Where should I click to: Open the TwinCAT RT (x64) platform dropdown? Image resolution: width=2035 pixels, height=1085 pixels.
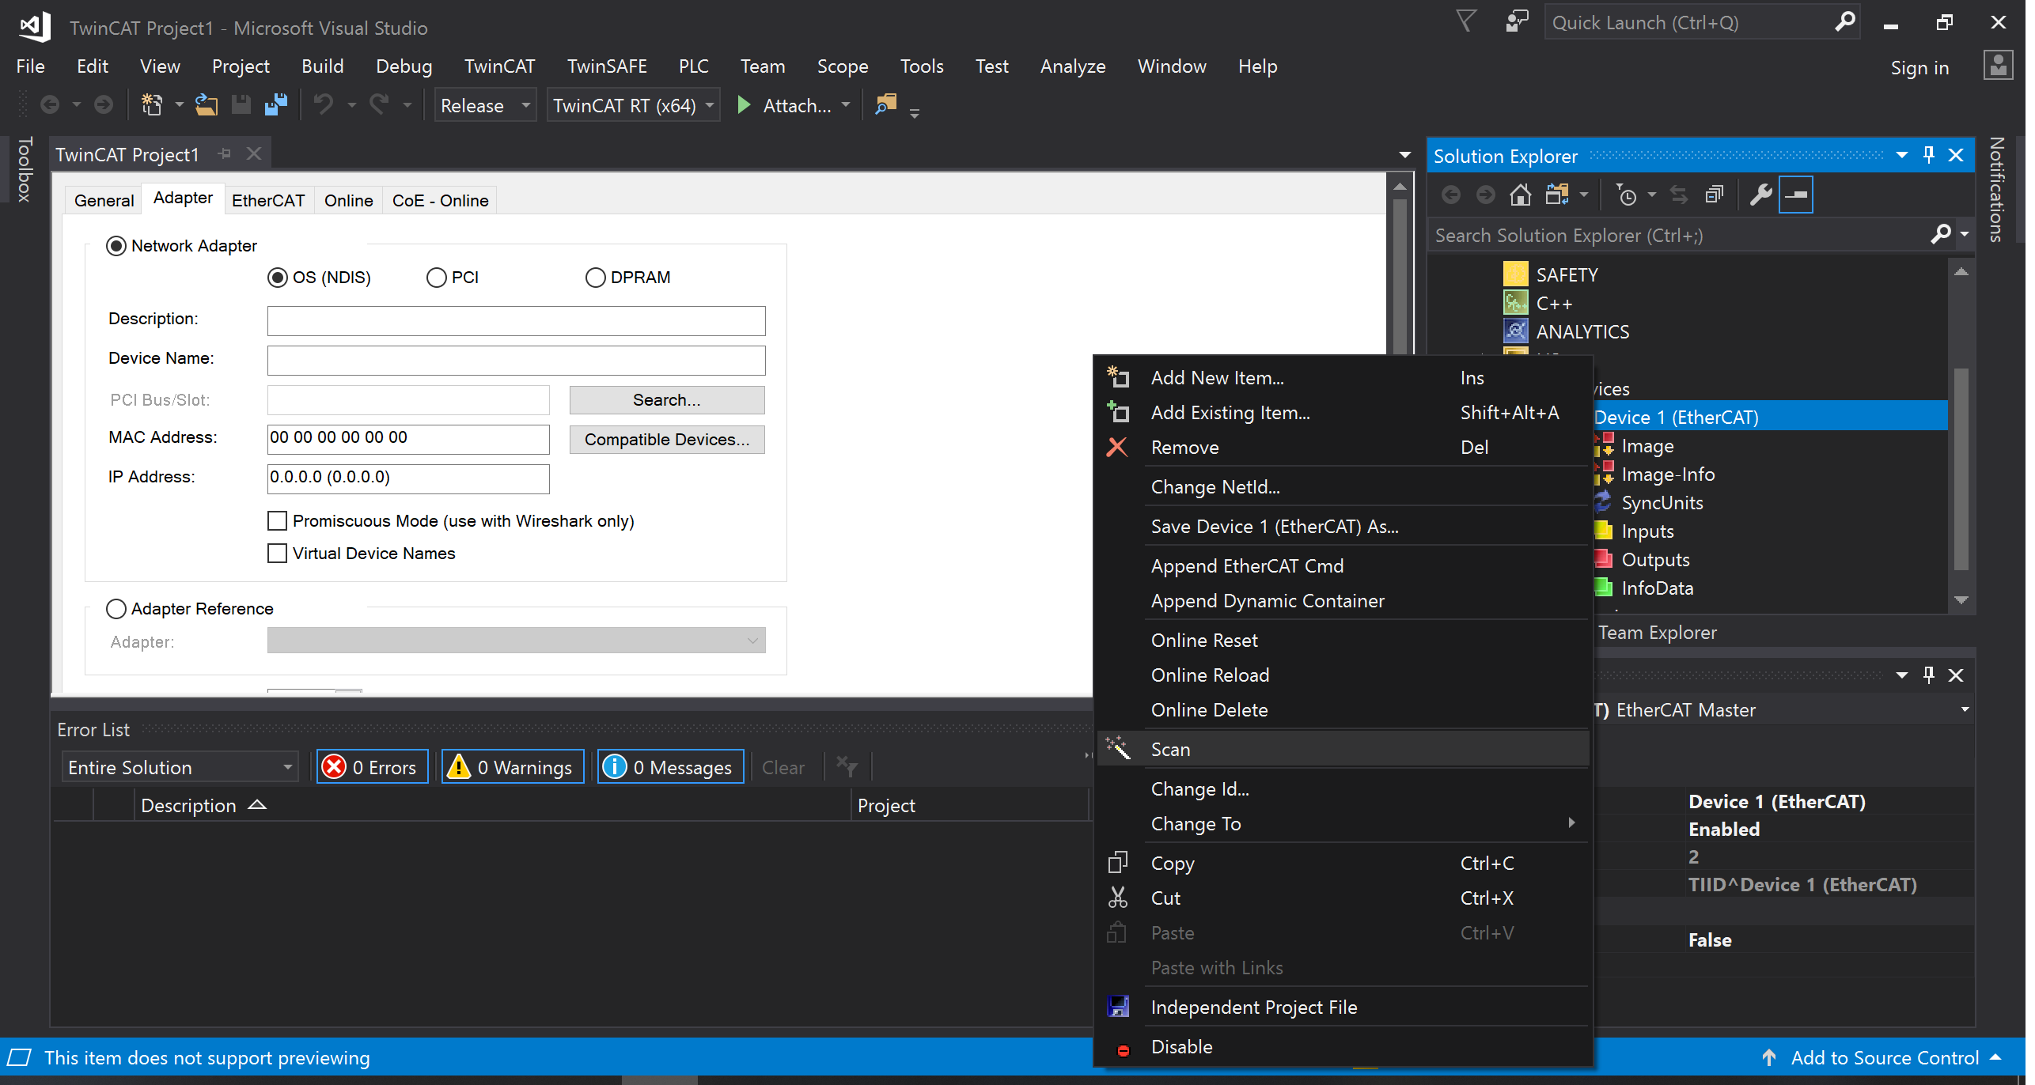tap(633, 105)
